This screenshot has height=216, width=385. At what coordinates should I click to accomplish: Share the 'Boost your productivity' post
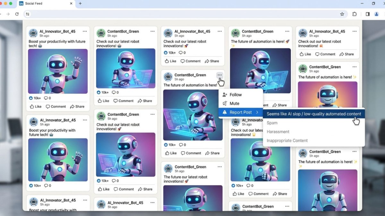point(77,107)
